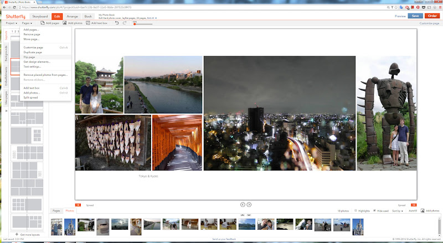The image size is (443, 243).
Task: Select Duplicate page menu entry
Action: coord(45,52)
